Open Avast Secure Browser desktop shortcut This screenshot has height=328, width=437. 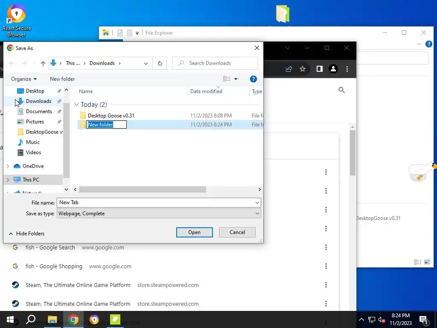click(x=16, y=20)
